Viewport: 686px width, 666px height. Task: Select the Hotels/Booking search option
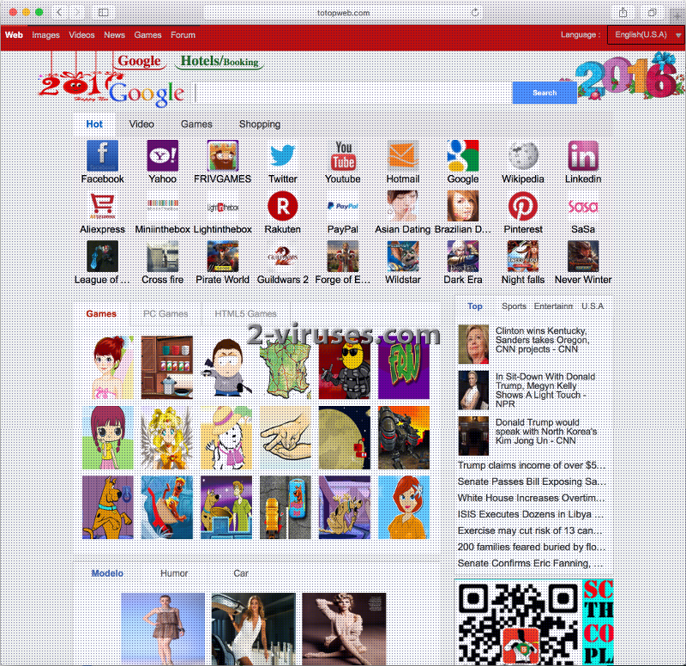pos(220,61)
